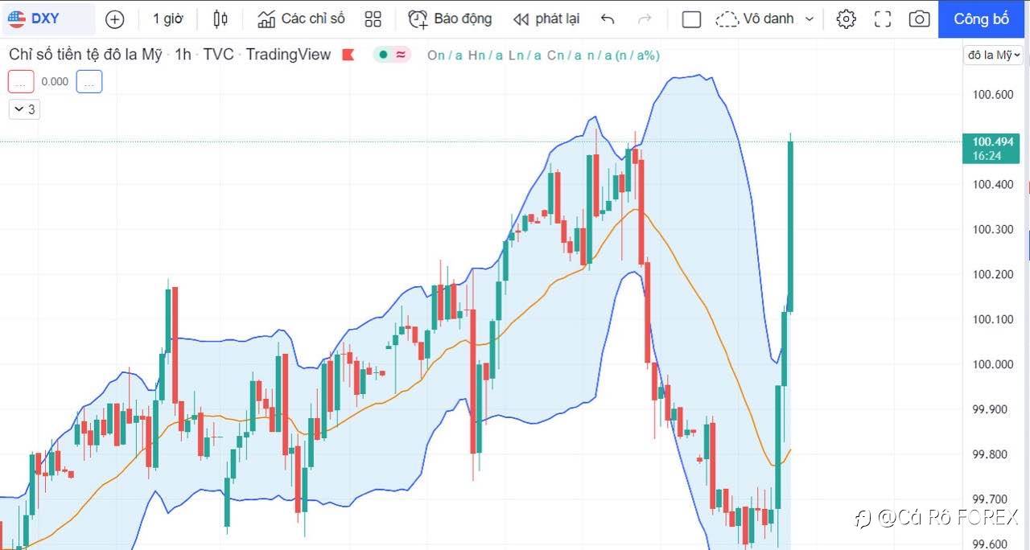Take a chart snapshot with camera icon

[x=919, y=19]
